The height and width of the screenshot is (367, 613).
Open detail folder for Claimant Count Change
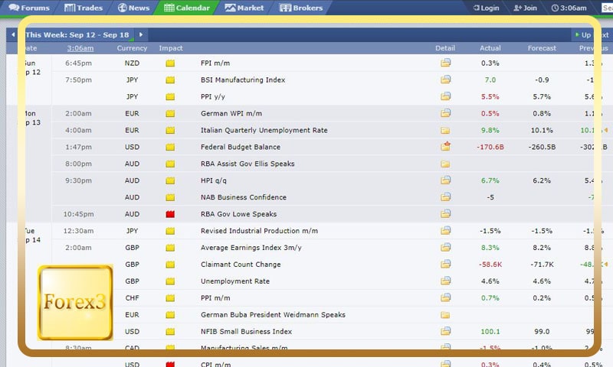[x=445, y=265]
